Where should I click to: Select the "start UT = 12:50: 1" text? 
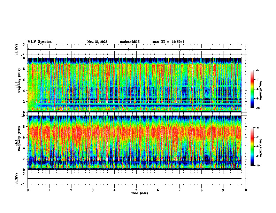168,42
